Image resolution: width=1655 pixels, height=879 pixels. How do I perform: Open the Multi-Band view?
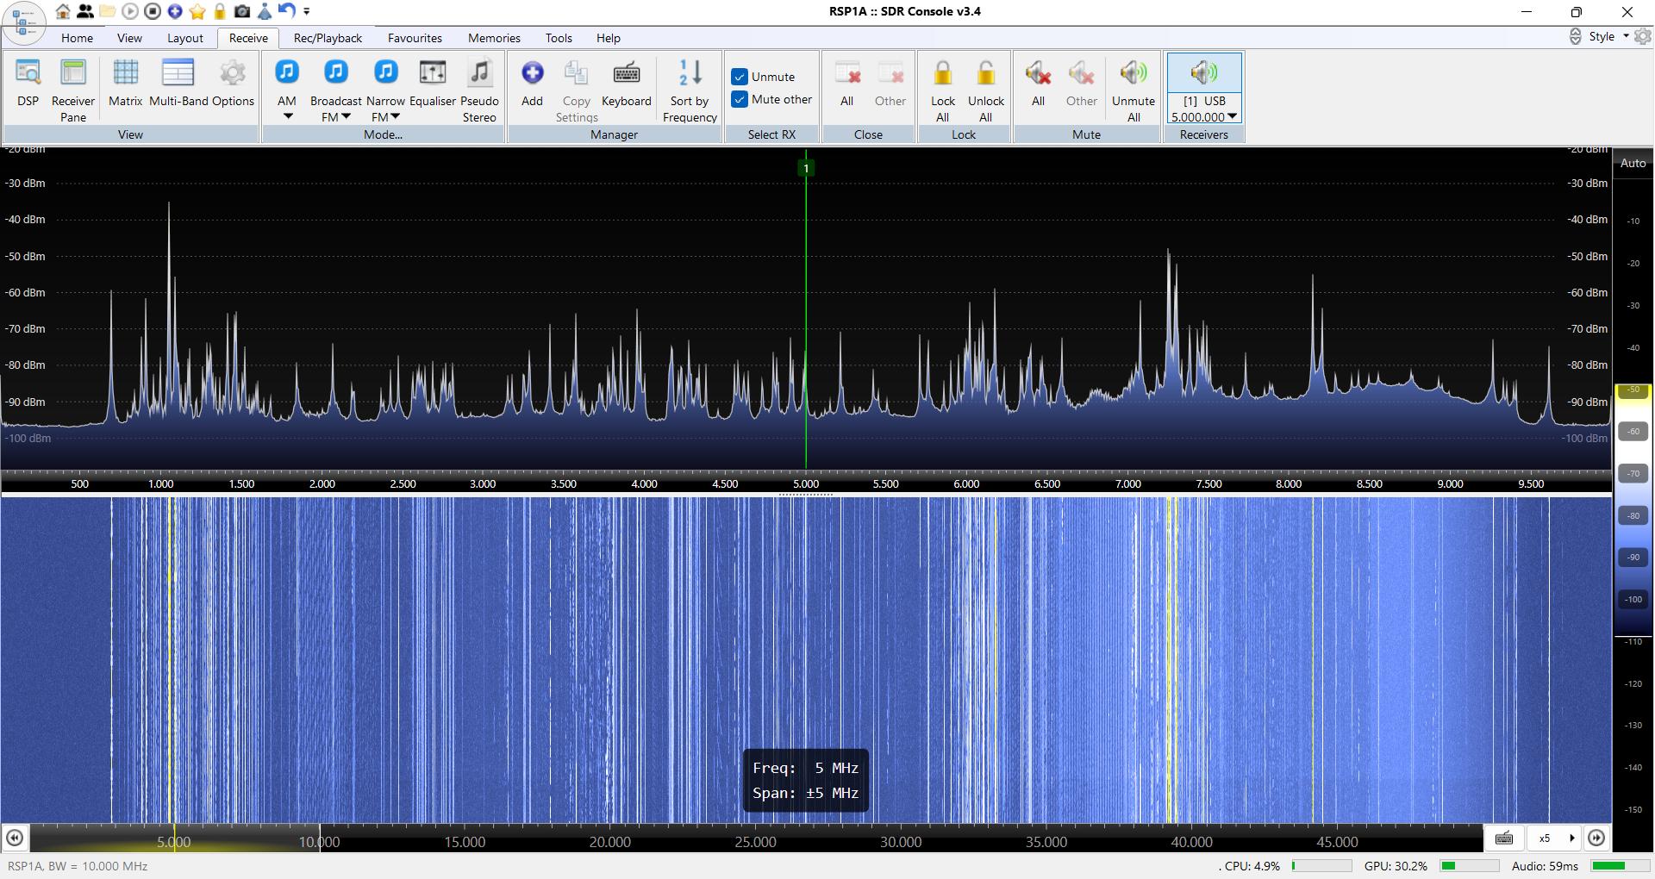pos(178,84)
